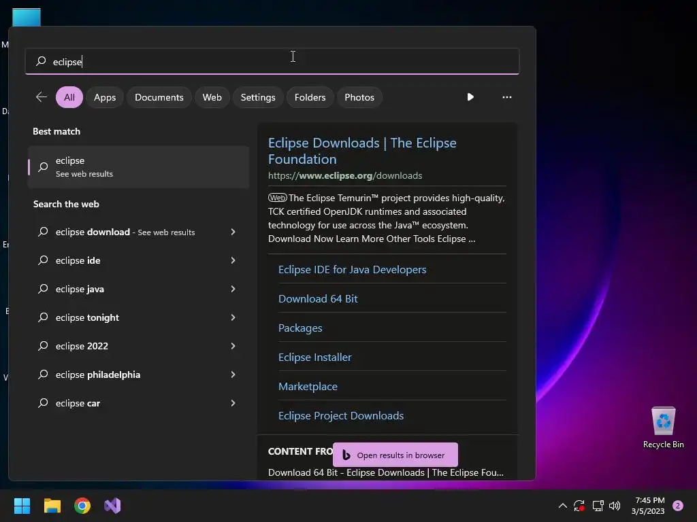The image size is (697, 522).
Task: Switch to the Photos filter
Action: (x=359, y=97)
